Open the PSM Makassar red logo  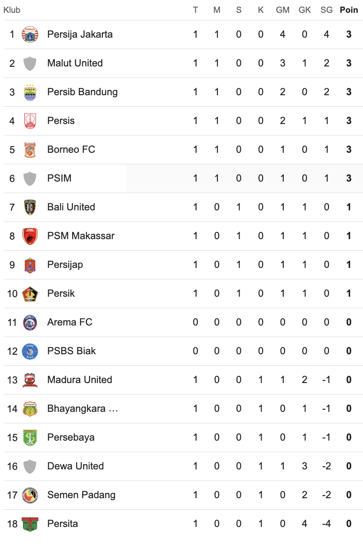[x=30, y=236]
